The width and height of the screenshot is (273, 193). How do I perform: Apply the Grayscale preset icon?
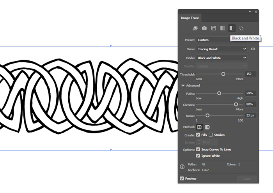tap(223, 28)
